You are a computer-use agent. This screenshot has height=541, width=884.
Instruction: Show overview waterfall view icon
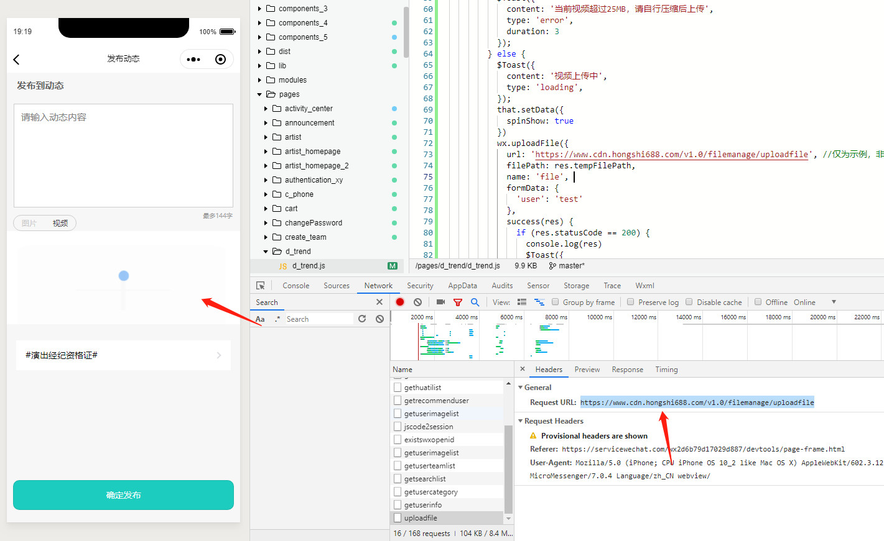point(539,302)
